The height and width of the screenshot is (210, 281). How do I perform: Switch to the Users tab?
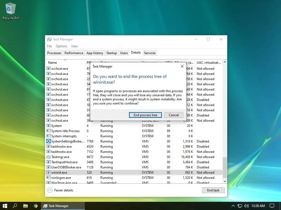click(x=124, y=53)
